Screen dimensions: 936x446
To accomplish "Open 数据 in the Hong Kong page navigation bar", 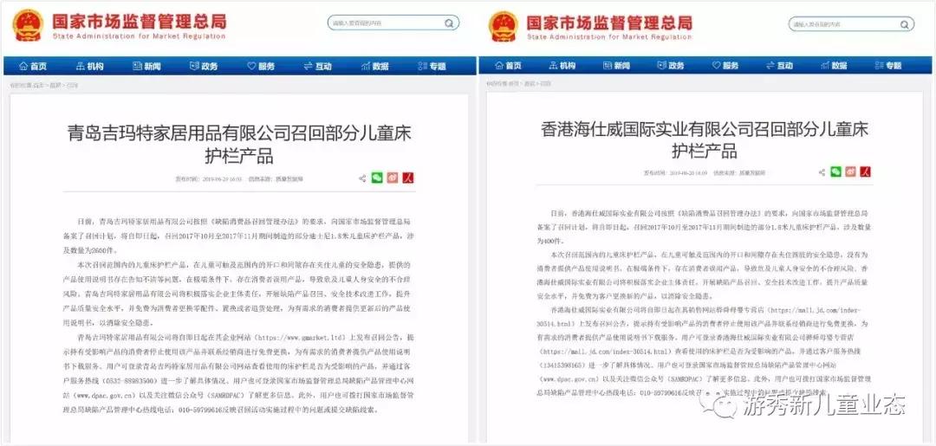I will click(834, 66).
